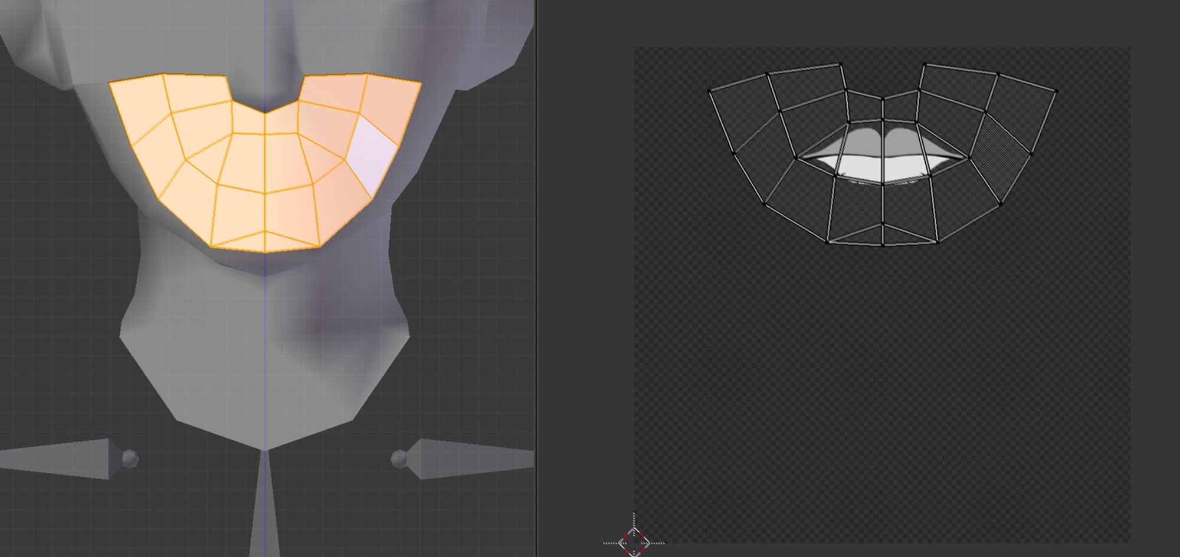Screen dimensions: 1180x557
Task: Select the white highlighted active face on model
Action: coord(372,154)
